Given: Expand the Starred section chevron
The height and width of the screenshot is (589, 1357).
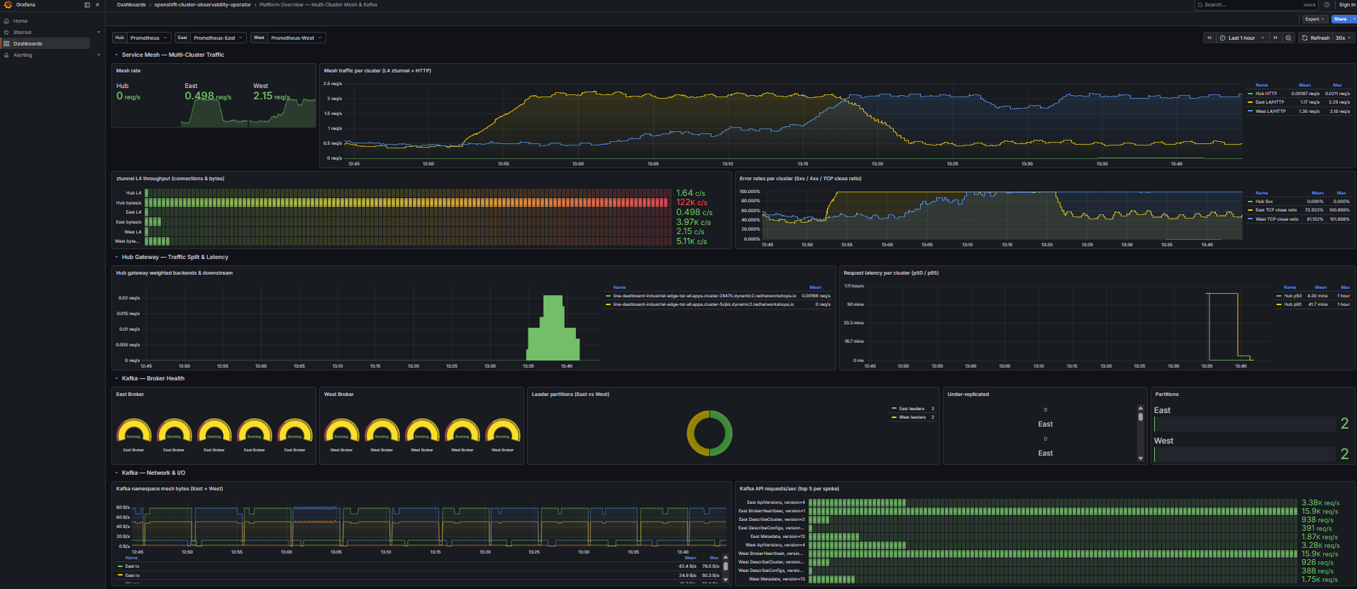Looking at the screenshot, I should point(98,33).
